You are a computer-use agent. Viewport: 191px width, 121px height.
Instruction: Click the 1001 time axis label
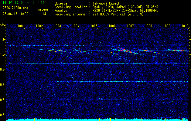[21, 26]
